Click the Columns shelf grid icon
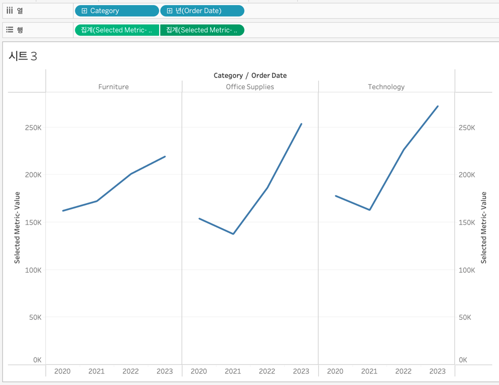The height and width of the screenshot is (385, 499). [x=10, y=11]
